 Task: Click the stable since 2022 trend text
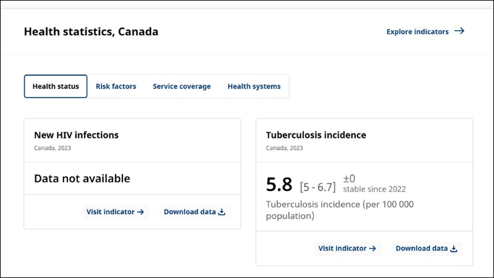[x=374, y=189]
